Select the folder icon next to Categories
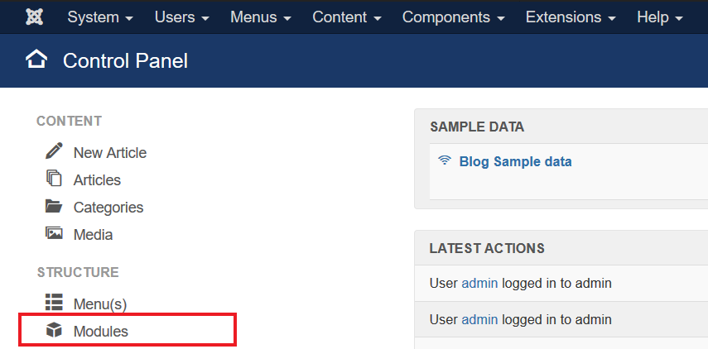 [x=54, y=207]
